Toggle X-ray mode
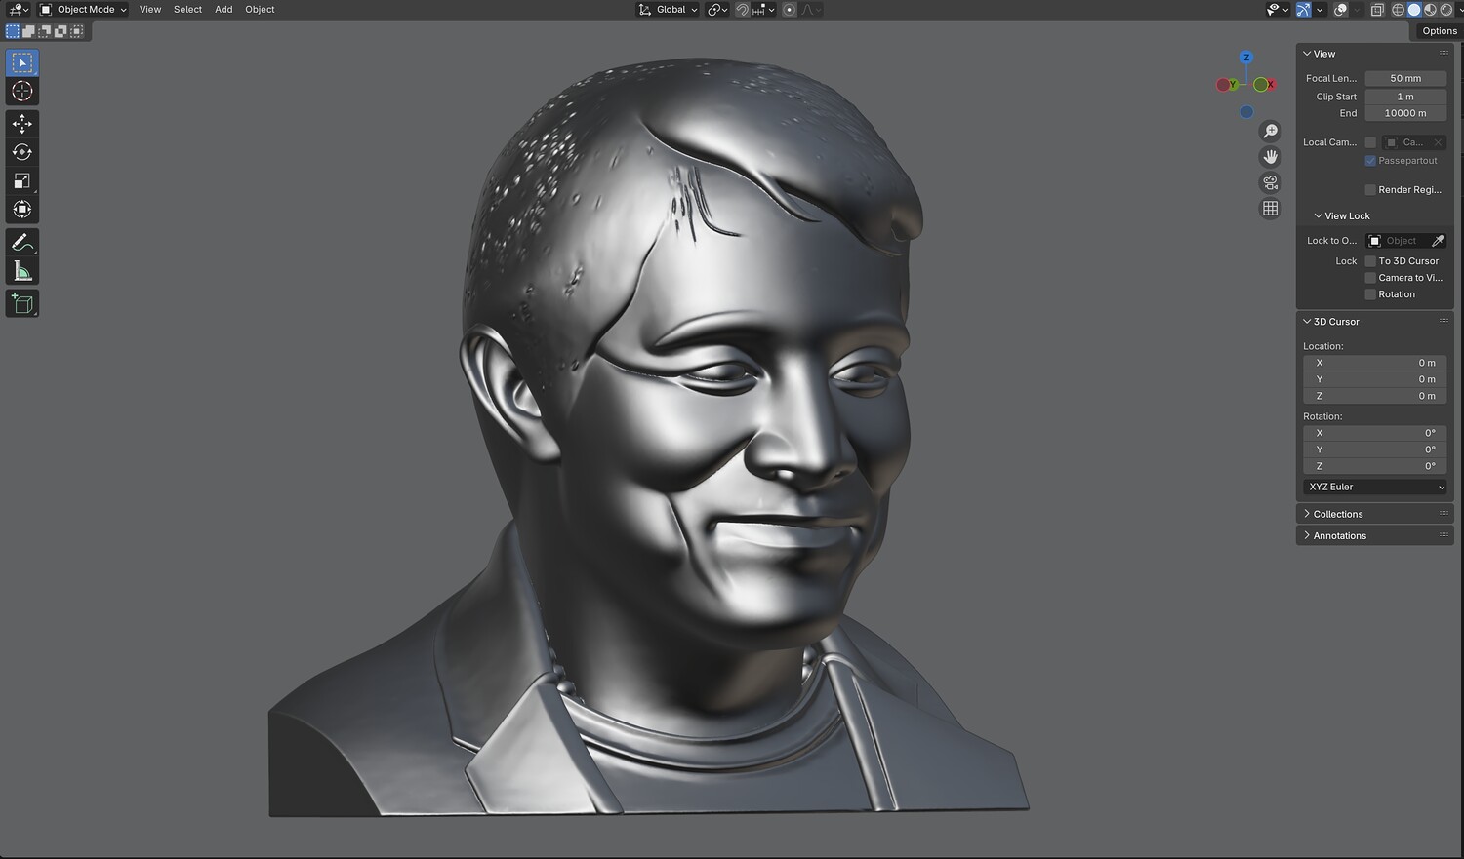The height and width of the screenshot is (859, 1464). [1377, 10]
